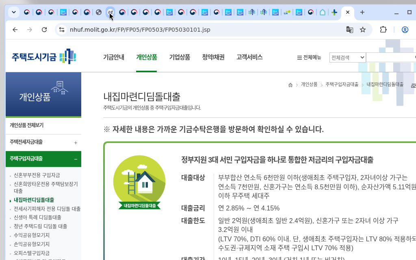Click 주택구입자금대출 in the breadcrumb

click(342, 84)
